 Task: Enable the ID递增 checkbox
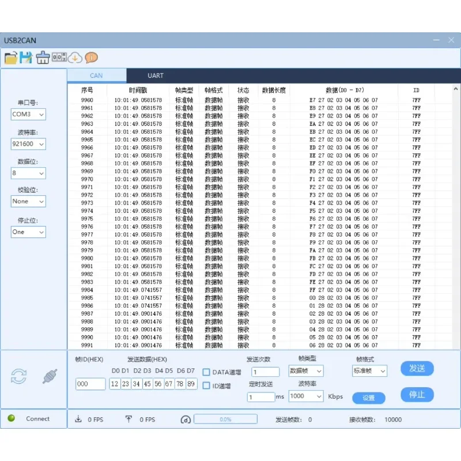click(x=206, y=386)
